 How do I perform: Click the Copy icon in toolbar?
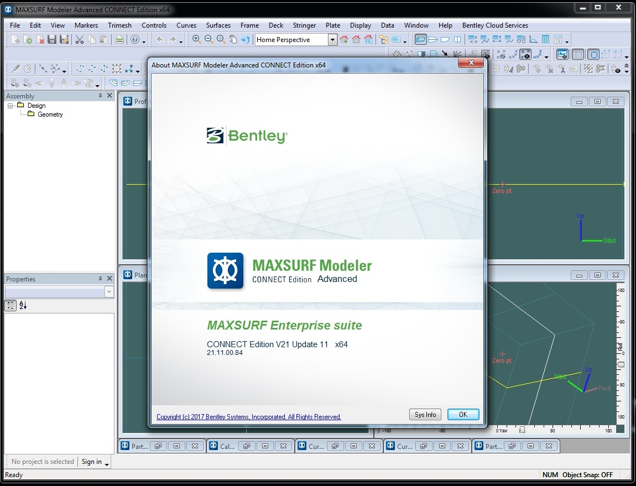[92, 39]
